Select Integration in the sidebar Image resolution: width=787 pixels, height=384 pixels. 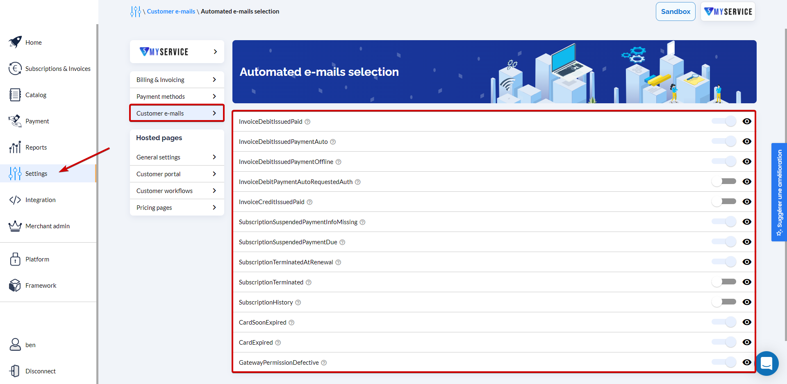click(x=48, y=200)
